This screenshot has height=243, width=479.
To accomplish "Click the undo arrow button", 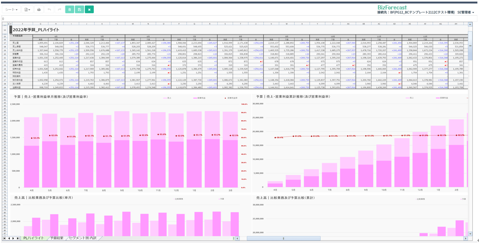I will tap(49, 10).
